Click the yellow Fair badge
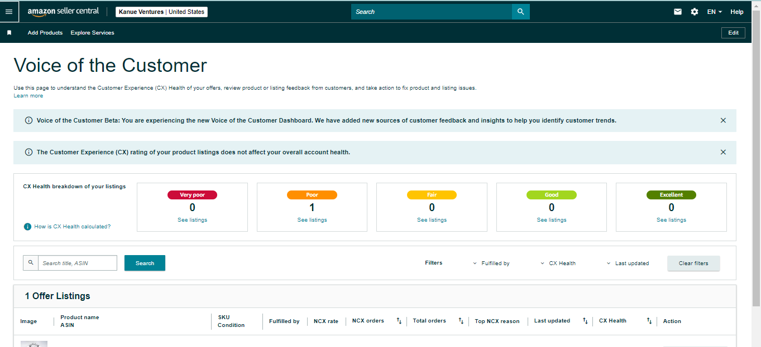 pyautogui.click(x=432, y=195)
